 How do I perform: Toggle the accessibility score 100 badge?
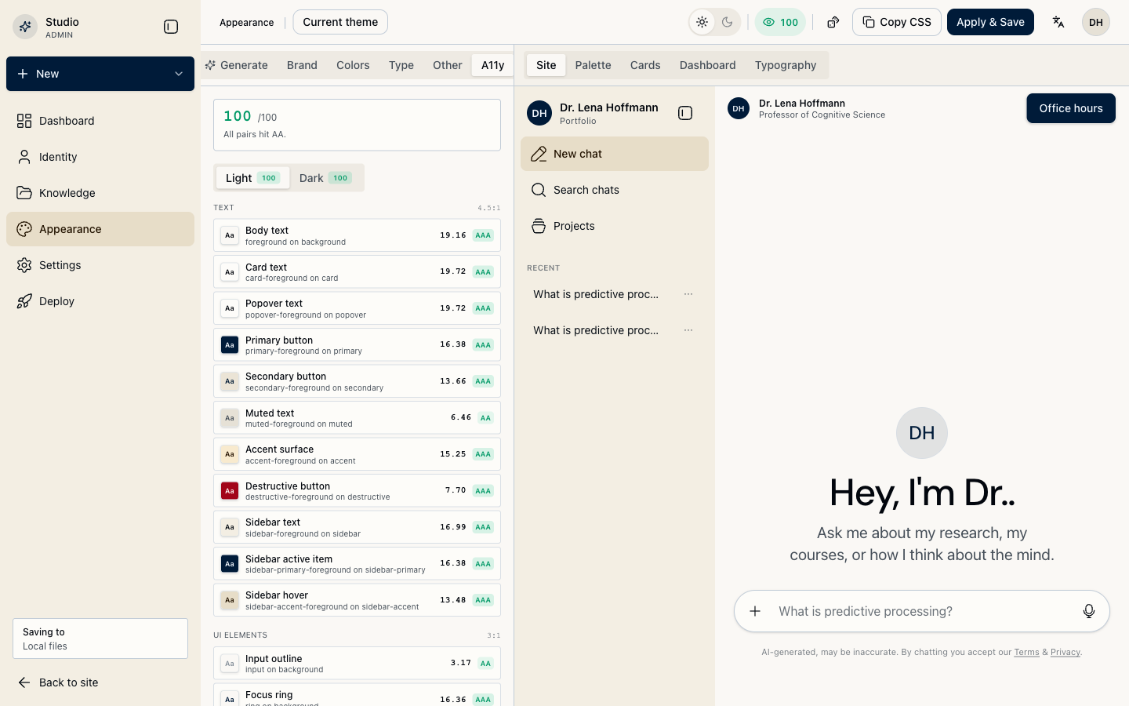point(780,22)
